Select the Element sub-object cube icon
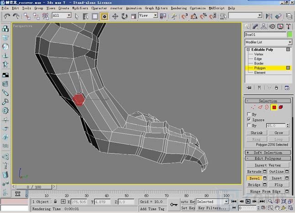295x213 pixels. [x=281, y=107]
